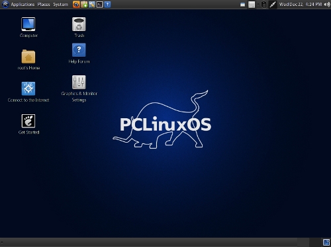This screenshot has width=331, height=247.
Task: Open the package manager panel icon
Action: 84,5
